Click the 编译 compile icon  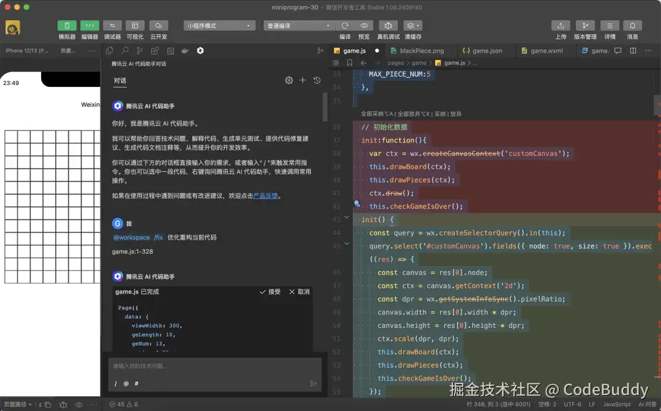(x=346, y=26)
